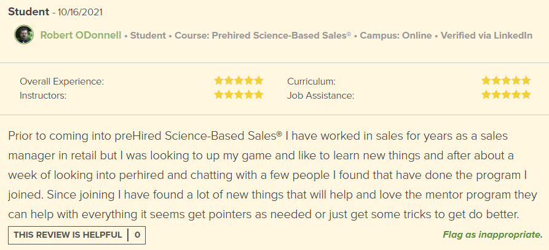Click the helpful vote count number
Image resolution: width=549 pixels, height=250 pixels.
(x=137, y=235)
